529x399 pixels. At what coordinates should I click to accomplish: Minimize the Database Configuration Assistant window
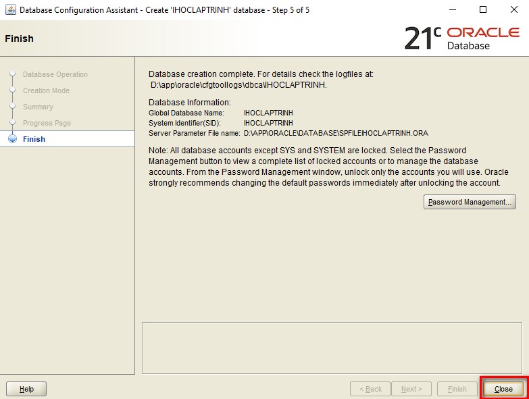[453, 9]
